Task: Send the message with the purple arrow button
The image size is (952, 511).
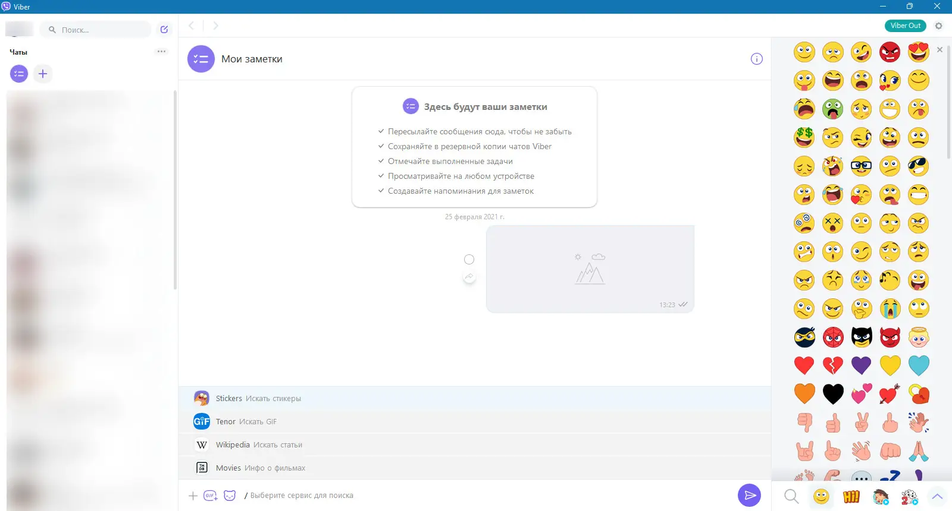Action: coord(749,495)
